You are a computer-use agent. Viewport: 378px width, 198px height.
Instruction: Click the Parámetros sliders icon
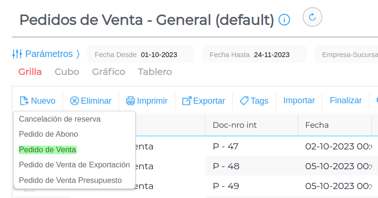17,54
